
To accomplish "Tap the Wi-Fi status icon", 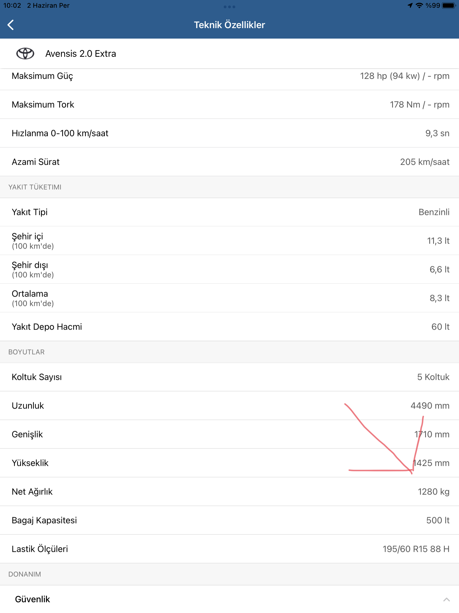I will [x=419, y=6].
